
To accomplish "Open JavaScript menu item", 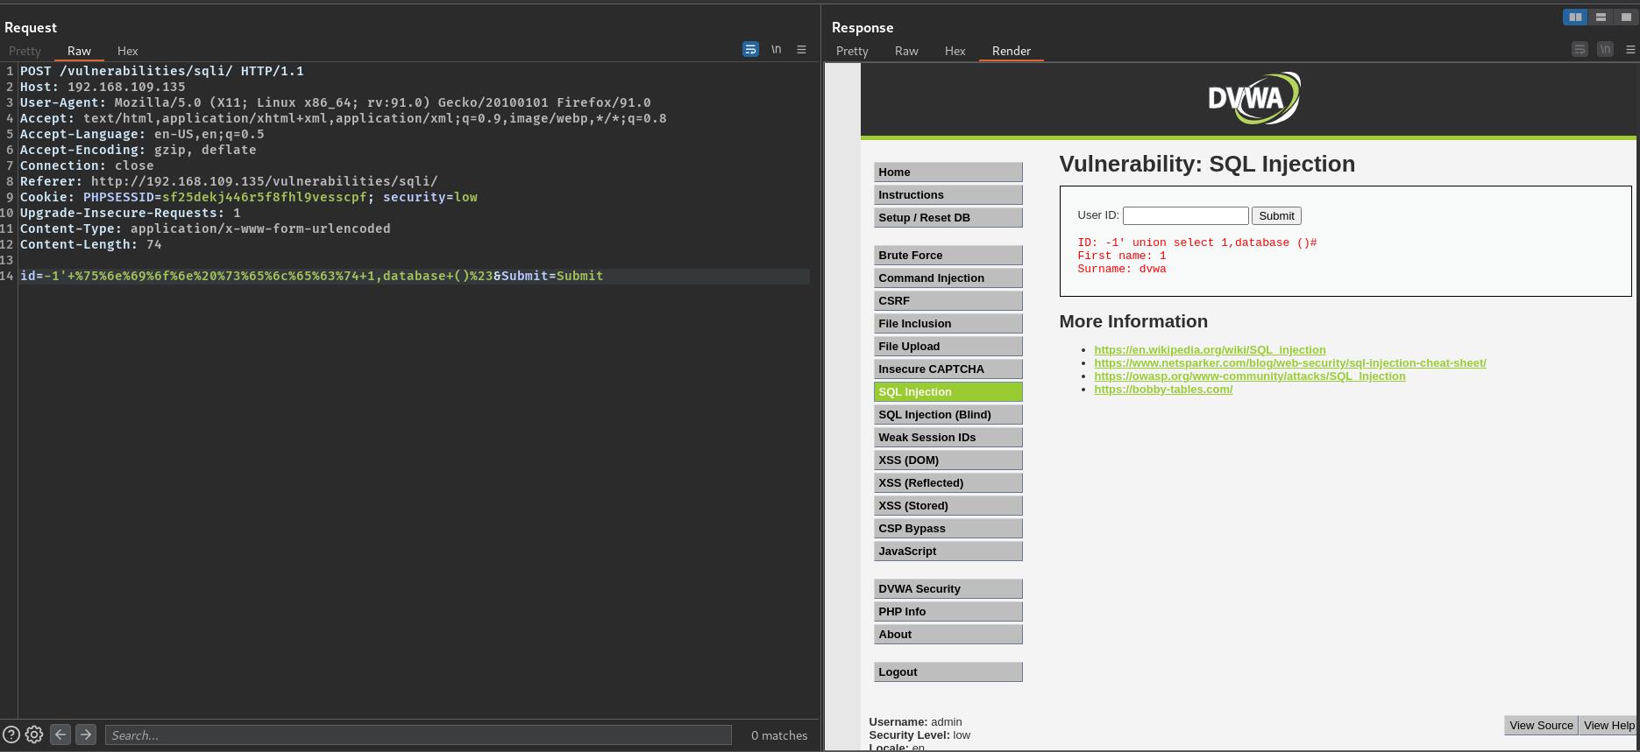I will click(x=948, y=552).
